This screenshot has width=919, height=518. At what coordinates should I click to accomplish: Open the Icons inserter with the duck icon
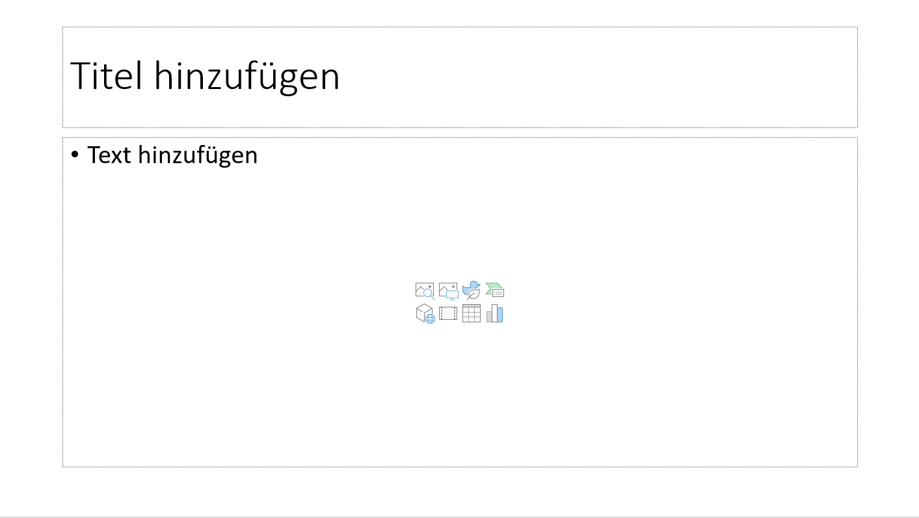coord(472,291)
